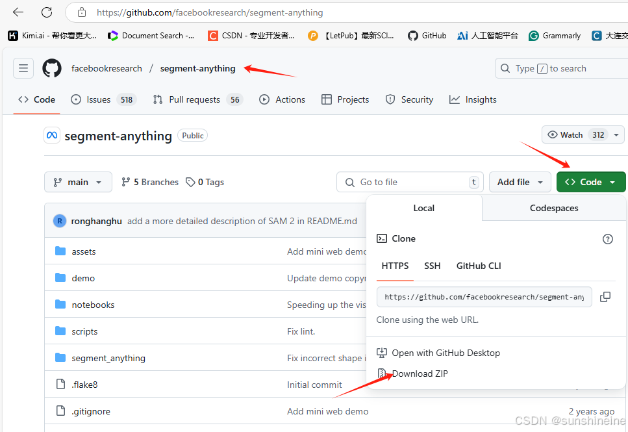The height and width of the screenshot is (432, 628).
Task: Switch to the Codespaces tab
Action: pos(554,208)
